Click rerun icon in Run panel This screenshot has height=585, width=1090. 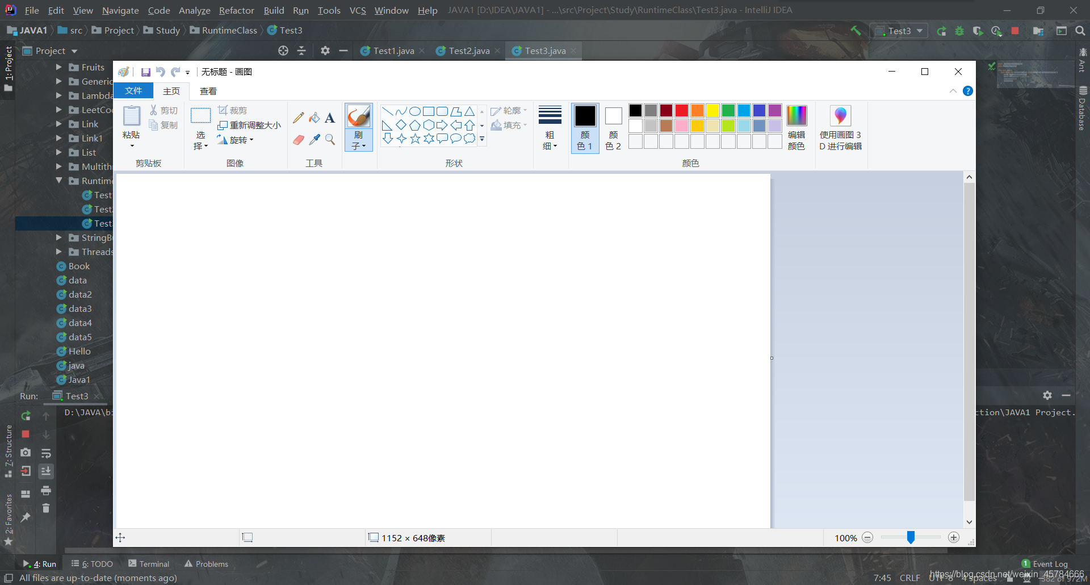tap(26, 416)
